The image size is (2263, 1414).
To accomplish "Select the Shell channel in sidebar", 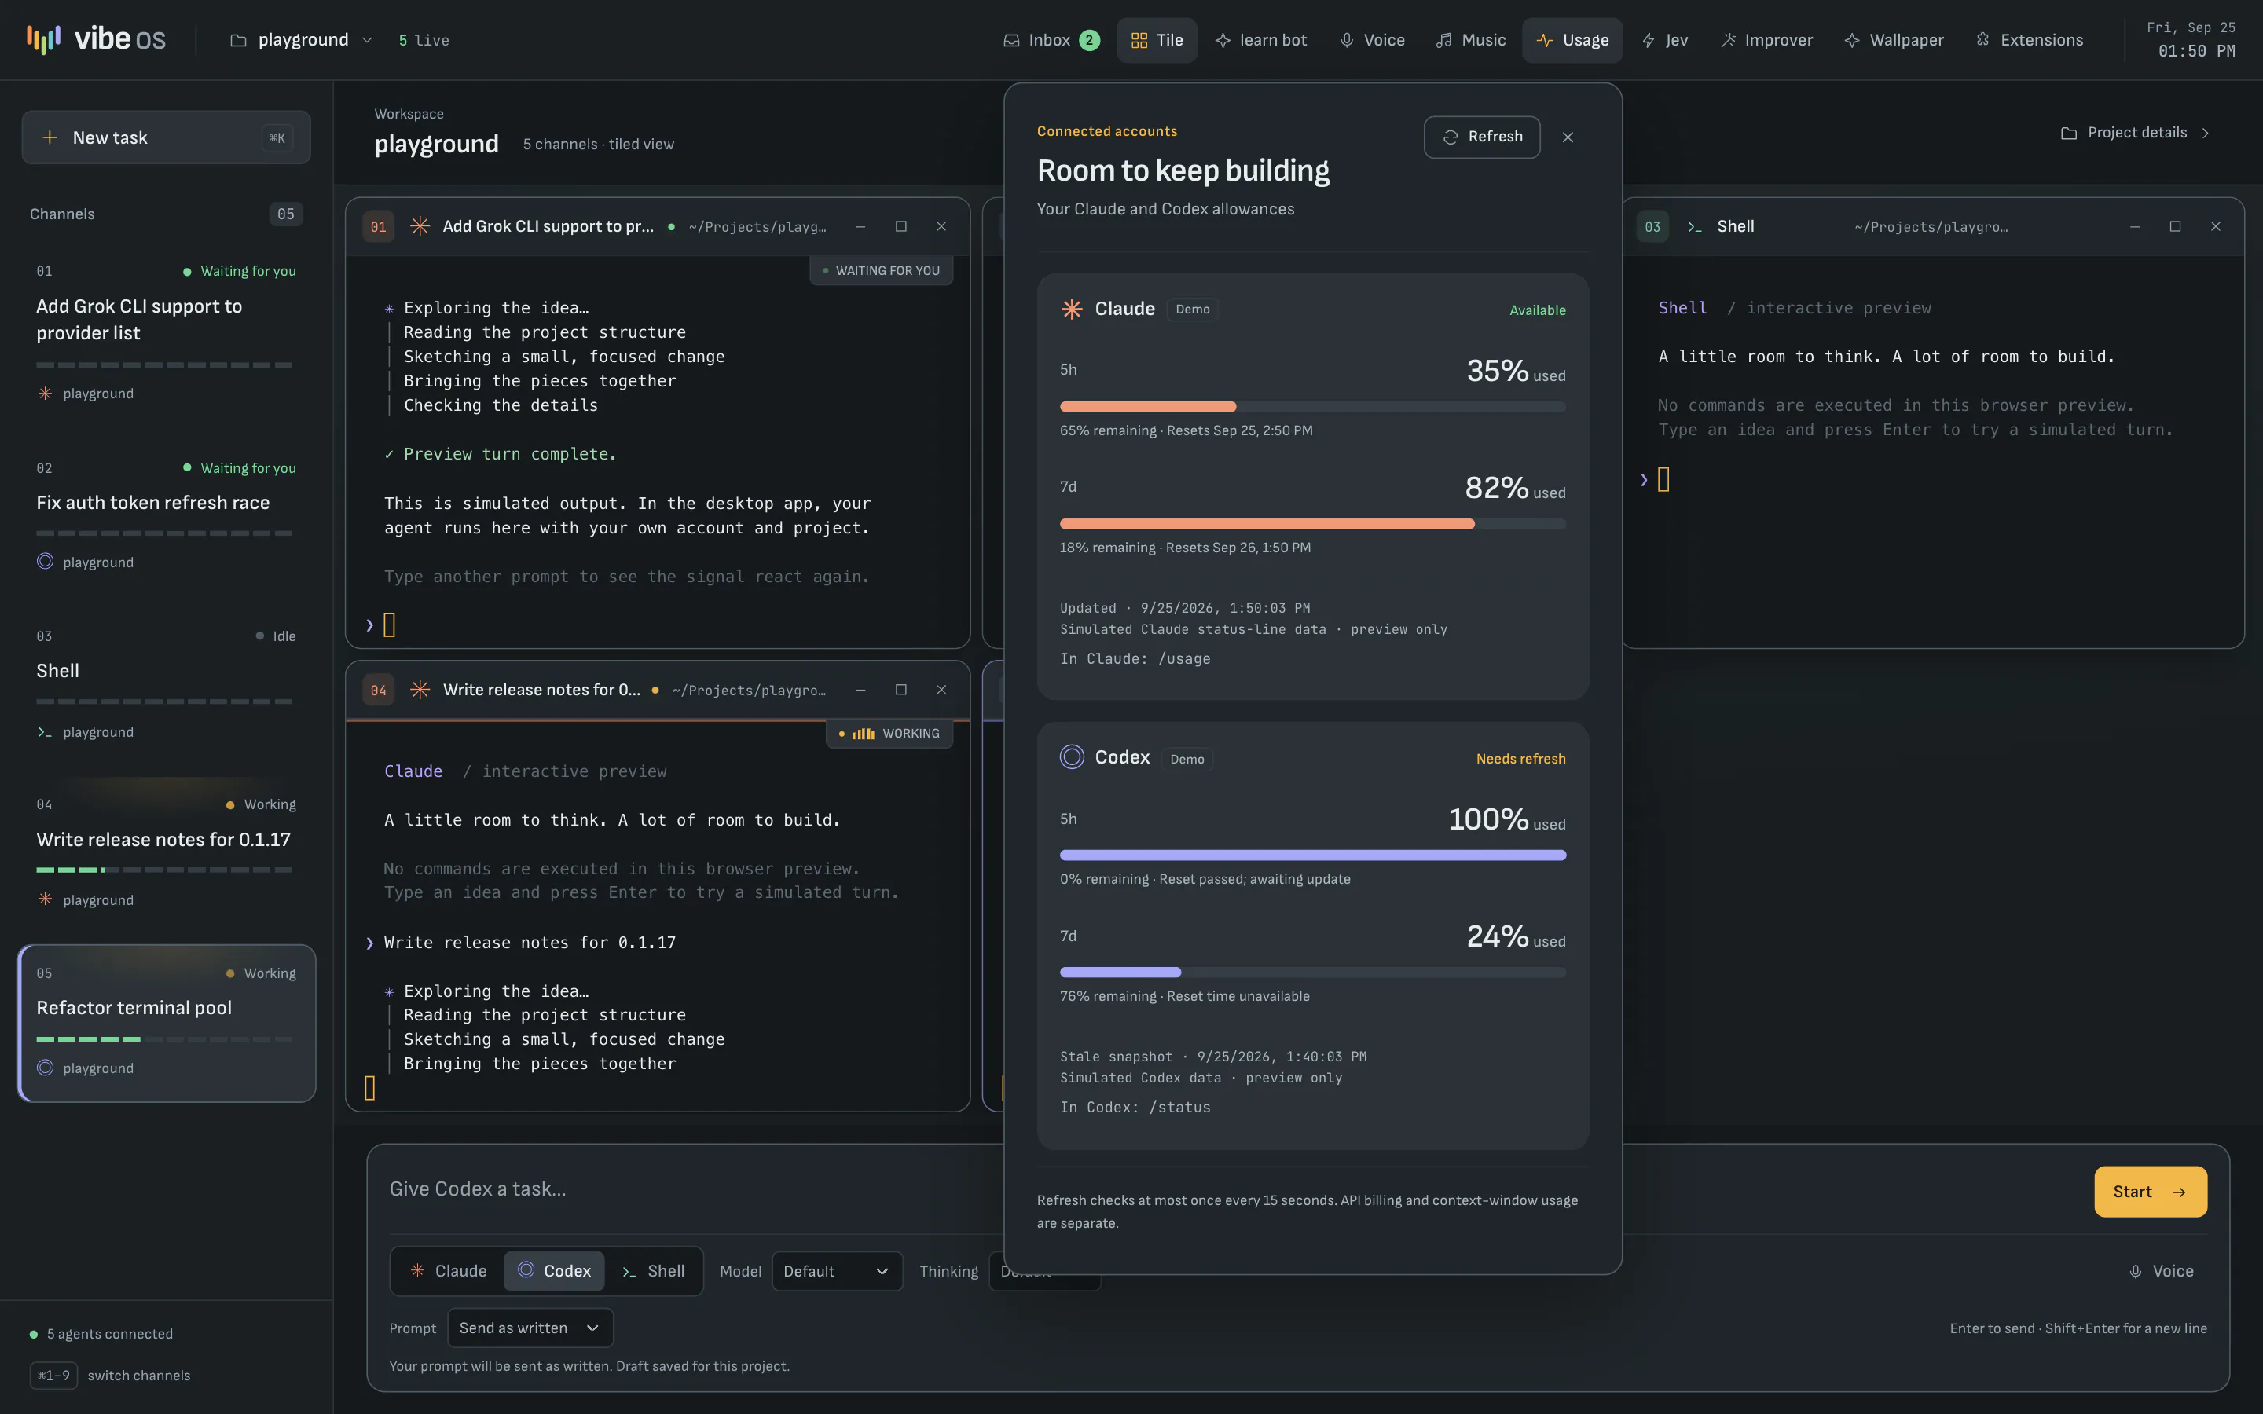I will (167, 683).
